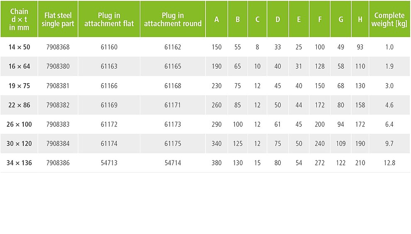This screenshot has height=234, width=411.
Task: Select the "Complete weight [kg]" column header
Action: (389, 19)
